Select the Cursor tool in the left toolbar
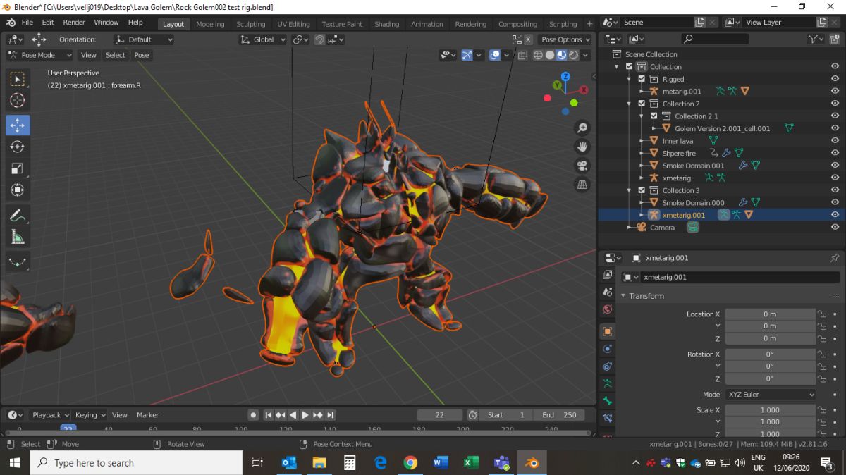 tap(18, 101)
